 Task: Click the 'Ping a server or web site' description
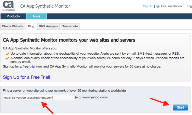click(64, 91)
